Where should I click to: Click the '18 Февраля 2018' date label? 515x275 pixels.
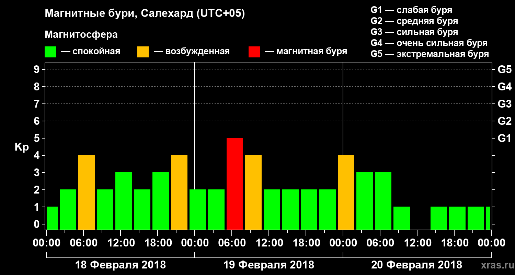pos(120,265)
